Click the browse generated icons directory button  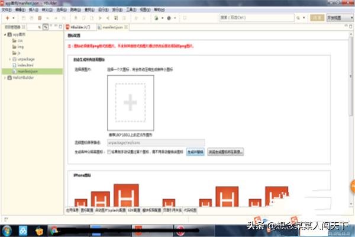tap(225, 152)
